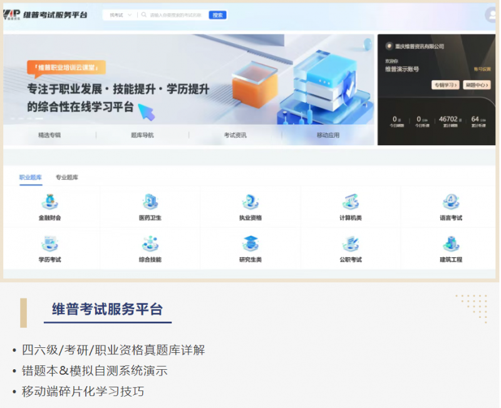Image resolution: width=501 pixels, height=408 pixels.
Task: Open the 公职考试 category icon
Action: (351, 243)
